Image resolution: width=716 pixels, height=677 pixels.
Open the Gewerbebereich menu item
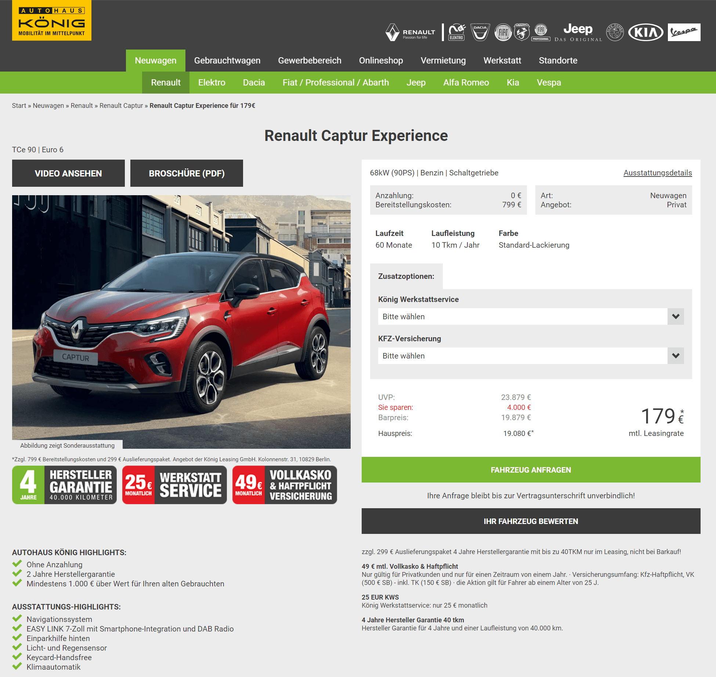tap(310, 61)
